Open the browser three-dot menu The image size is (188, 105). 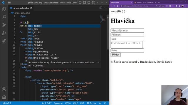click(x=186, y=6)
